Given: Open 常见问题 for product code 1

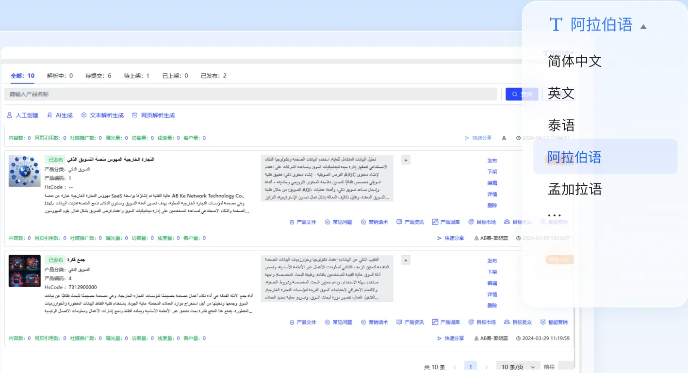Looking at the screenshot, I should (x=339, y=222).
